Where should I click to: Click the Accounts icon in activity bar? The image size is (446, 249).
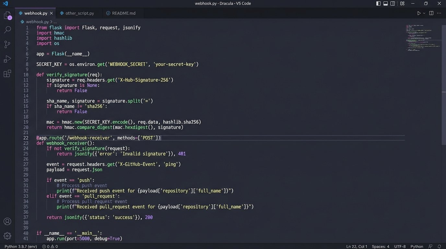click(x=7, y=221)
